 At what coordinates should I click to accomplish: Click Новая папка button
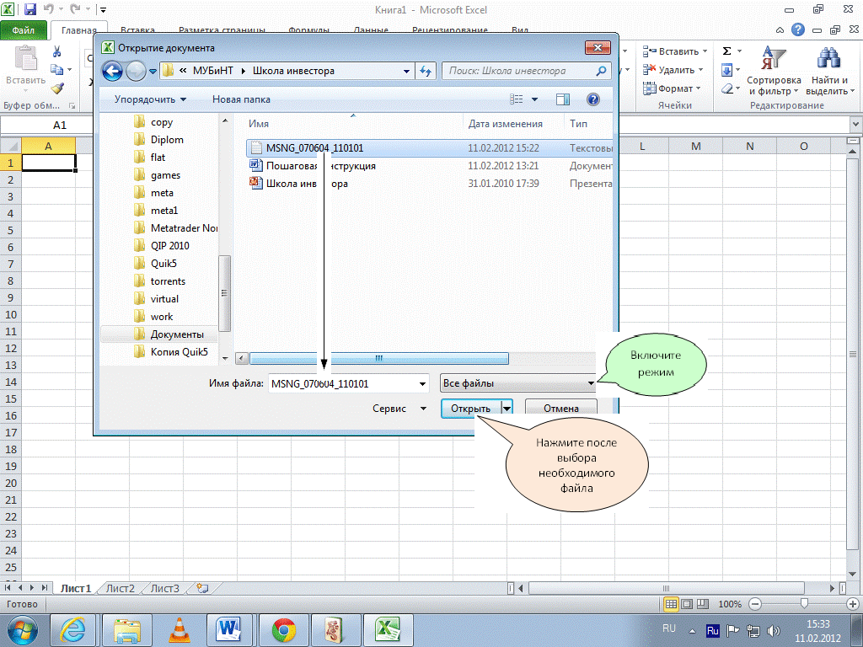(x=241, y=99)
